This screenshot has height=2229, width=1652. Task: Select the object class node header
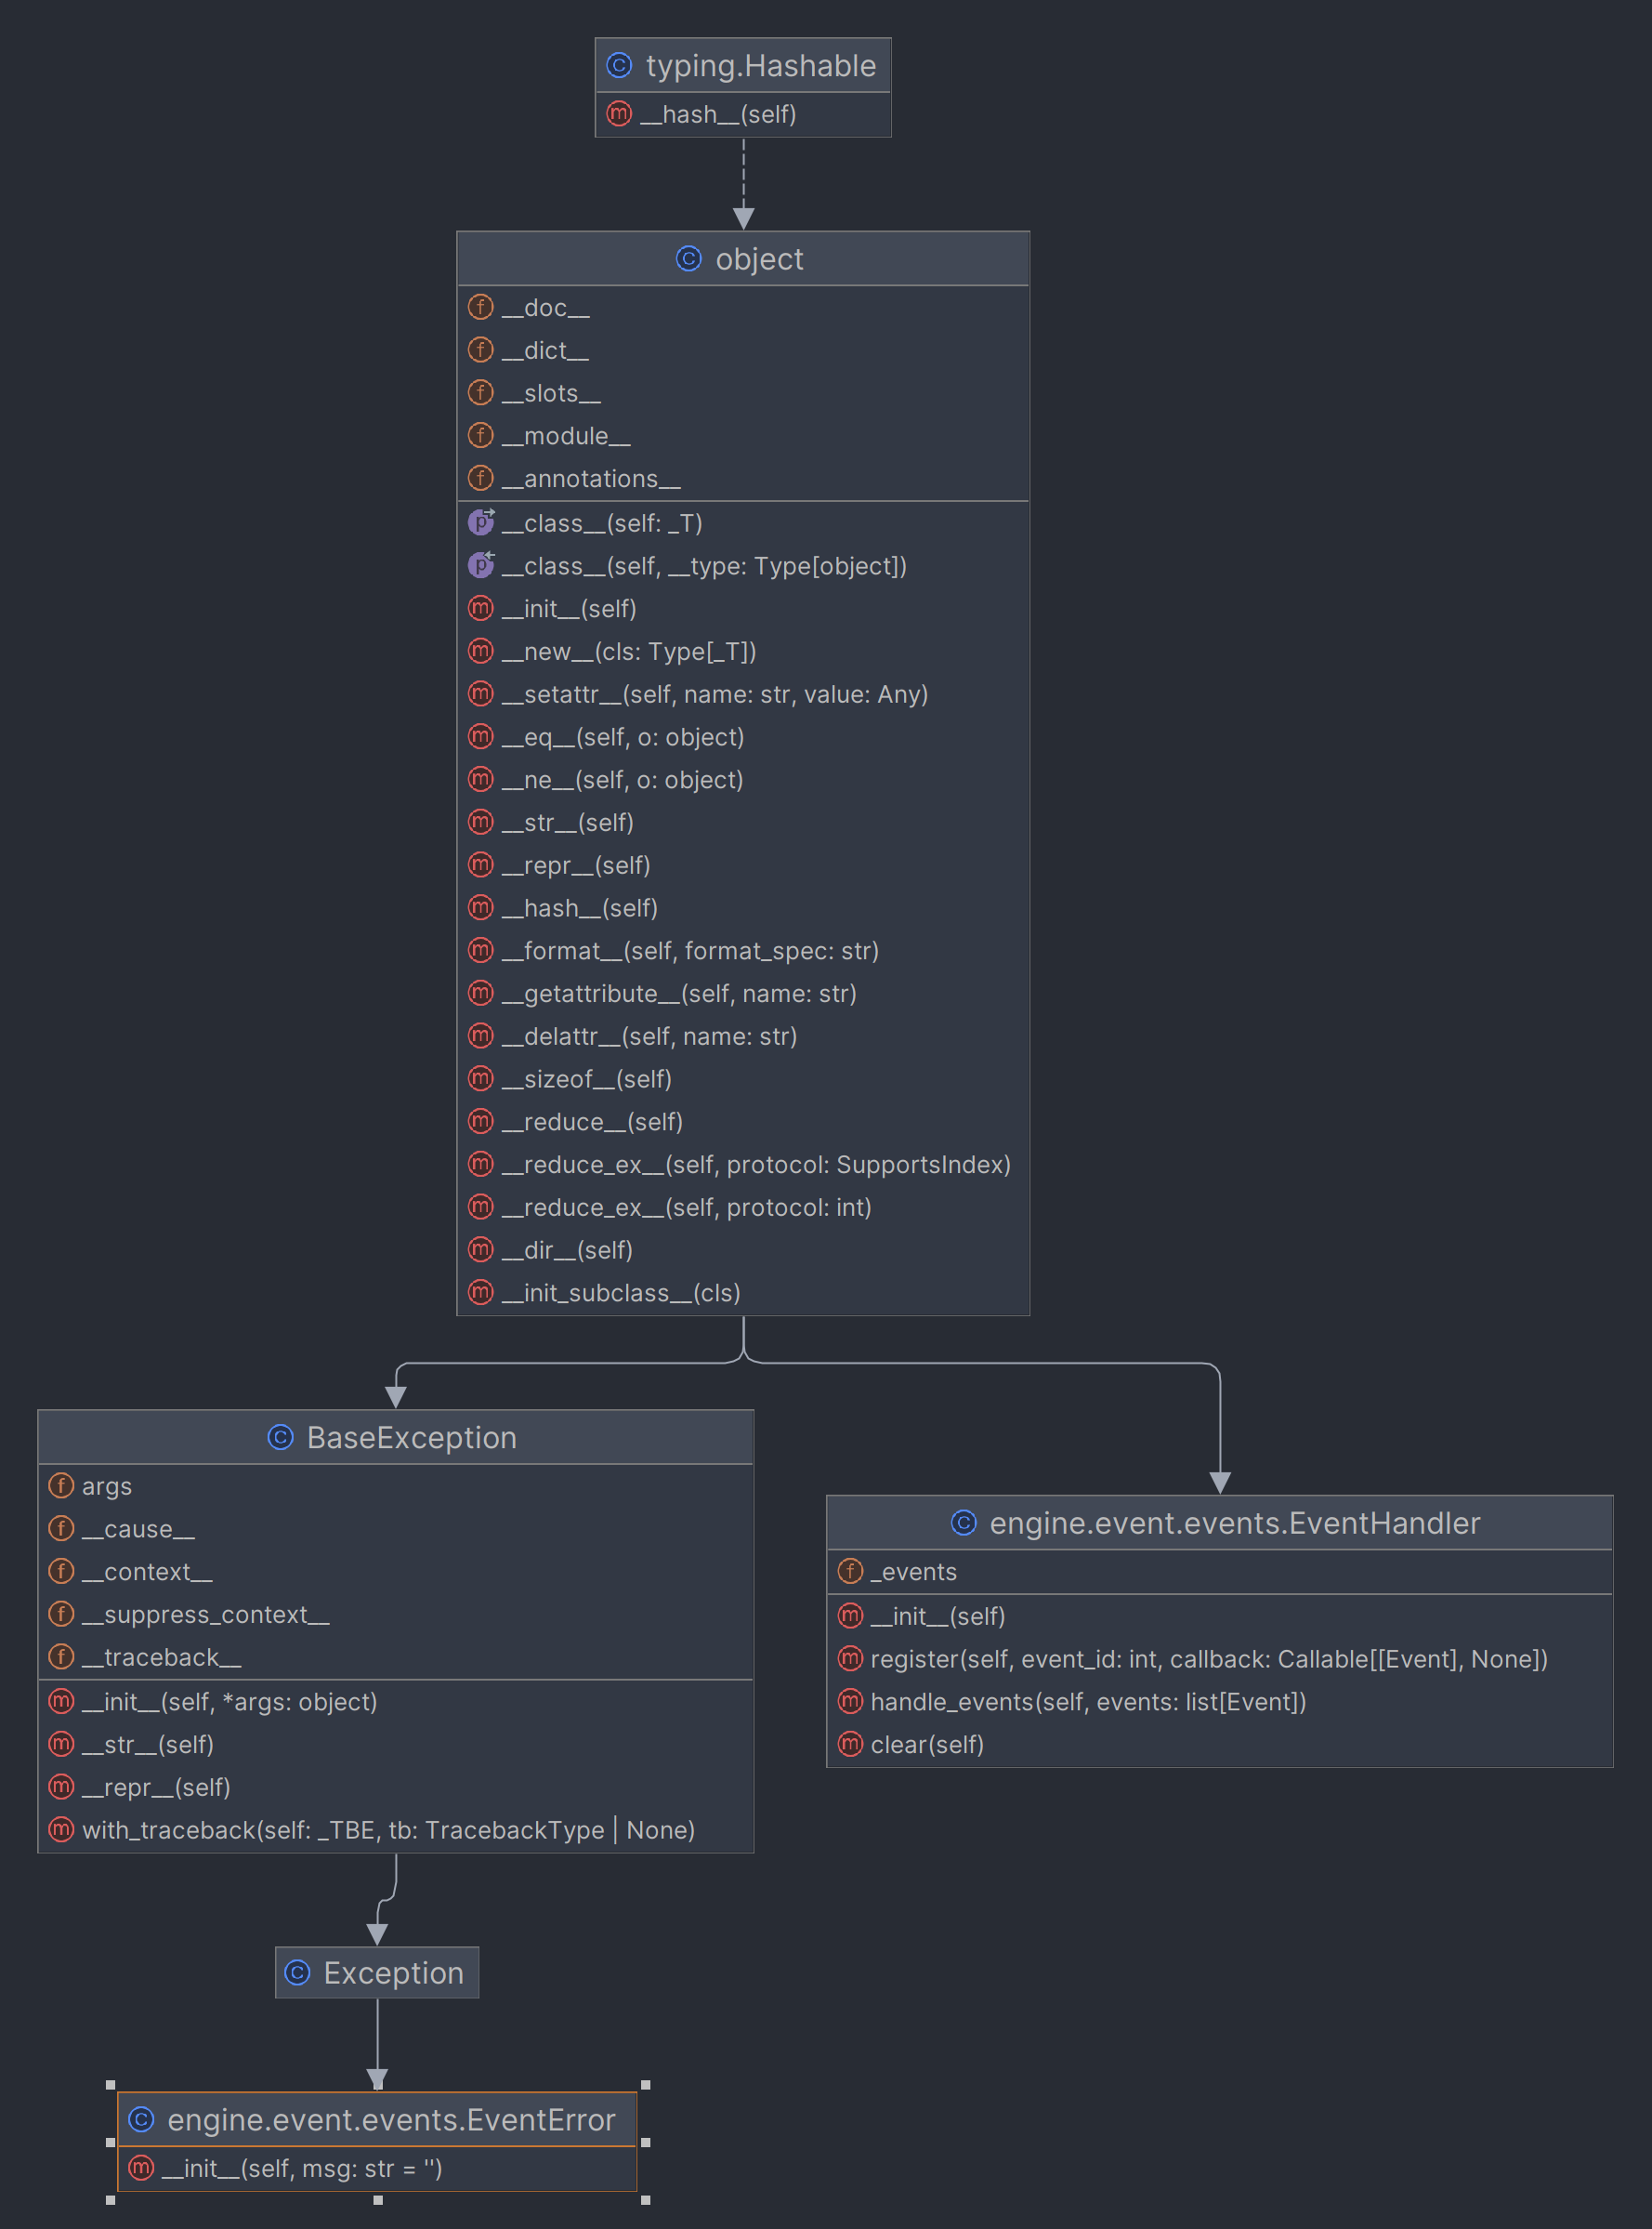point(743,258)
